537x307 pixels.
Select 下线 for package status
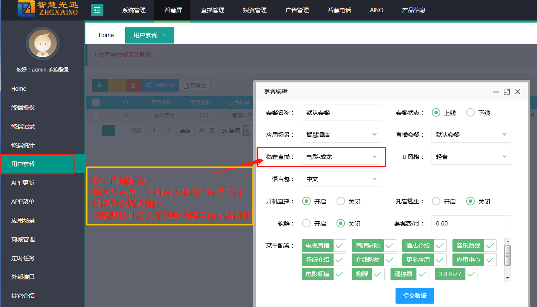(470, 113)
